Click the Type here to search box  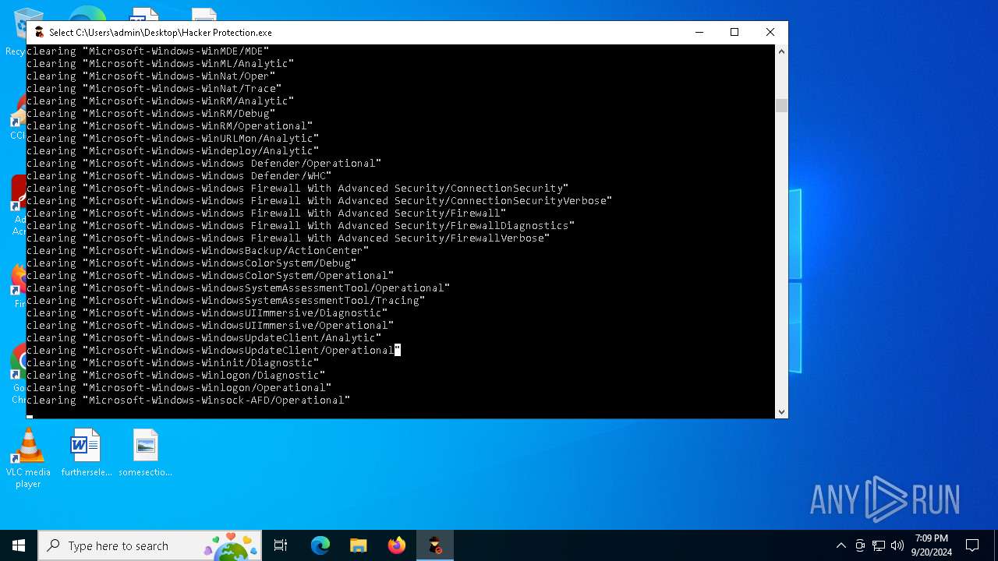pos(150,545)
